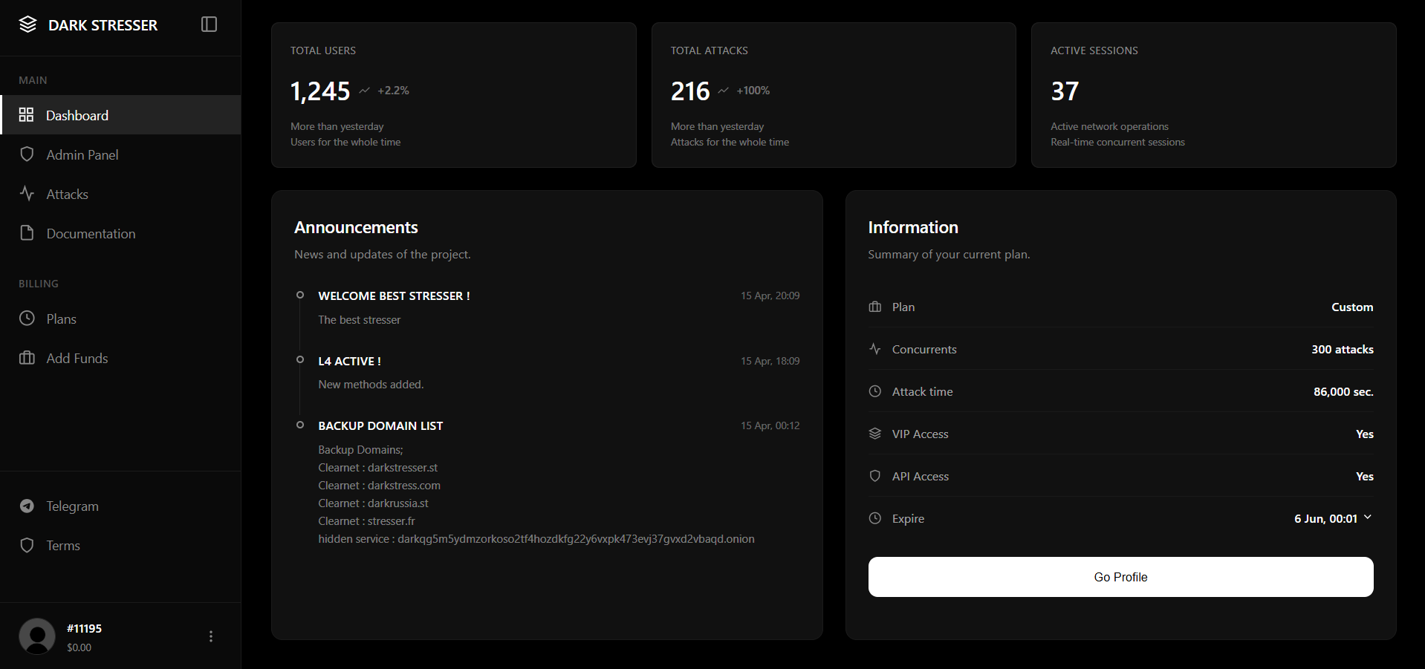This screenshot has height=669, width=1425.
Task: Open the user options three-dot menu
Action: point(211,636)
